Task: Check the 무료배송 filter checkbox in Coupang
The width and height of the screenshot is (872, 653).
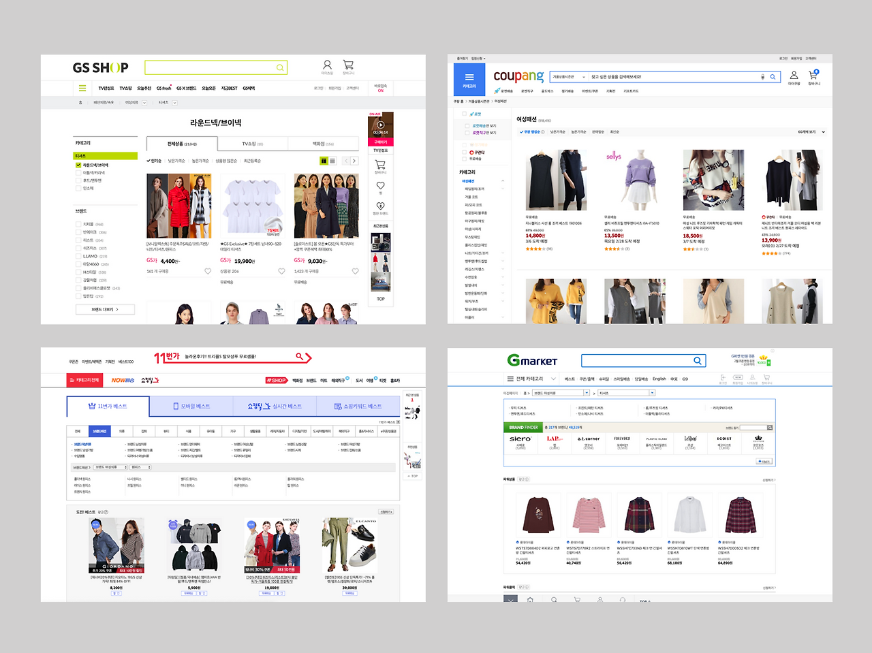Action: click(465, 159)
